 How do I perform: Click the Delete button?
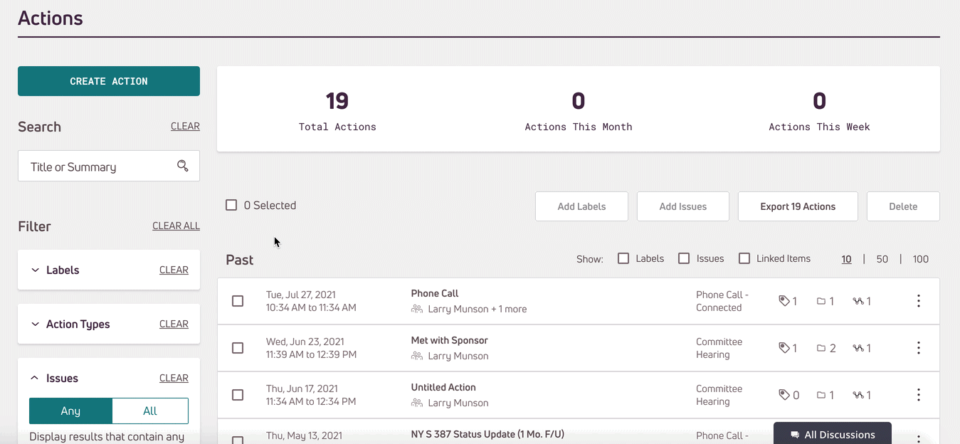click(903, 206)
